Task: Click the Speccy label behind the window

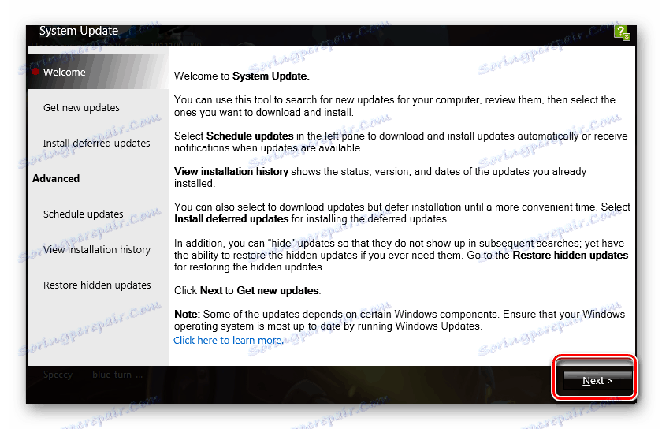Action: pos(58,375)
